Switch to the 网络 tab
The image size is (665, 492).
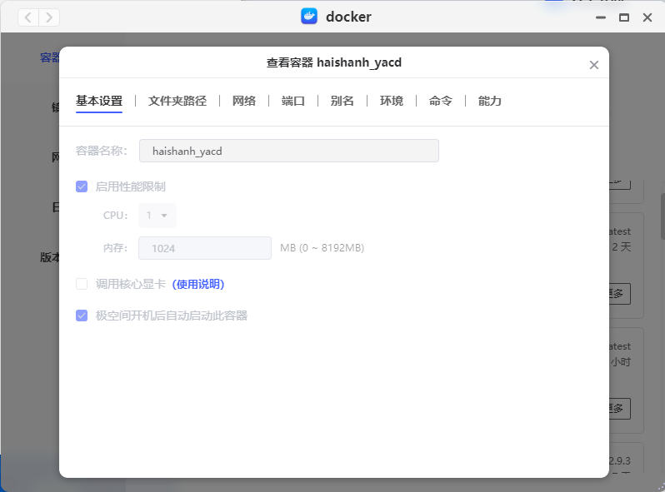244,101
